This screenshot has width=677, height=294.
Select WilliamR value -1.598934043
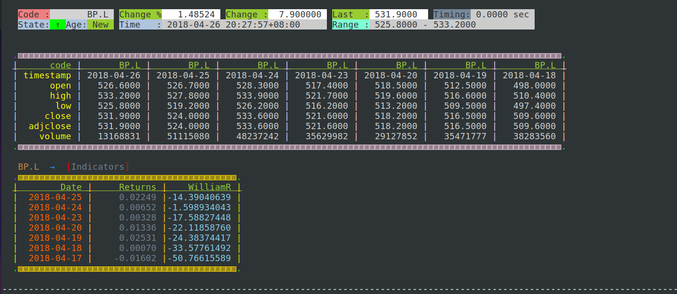coord(199,207)
